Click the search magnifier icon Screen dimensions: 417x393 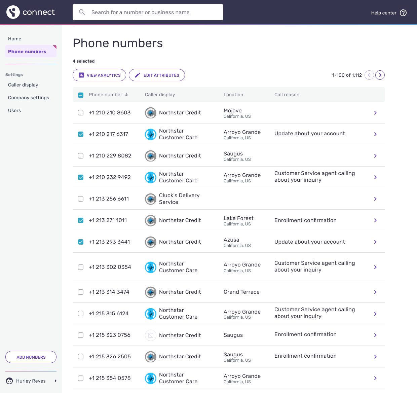82,12
